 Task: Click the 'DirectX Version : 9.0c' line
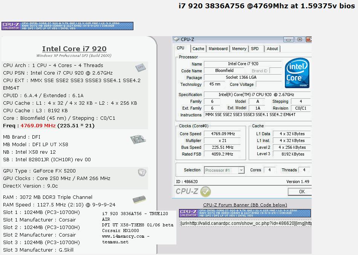(x=31, y=186)
